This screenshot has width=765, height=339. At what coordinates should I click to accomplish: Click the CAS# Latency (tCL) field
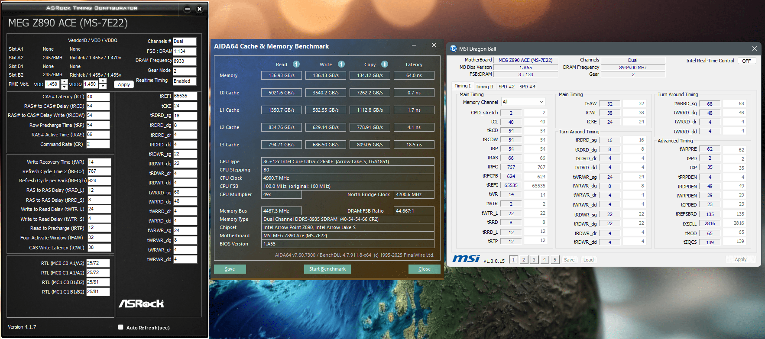tap(98, 97)
